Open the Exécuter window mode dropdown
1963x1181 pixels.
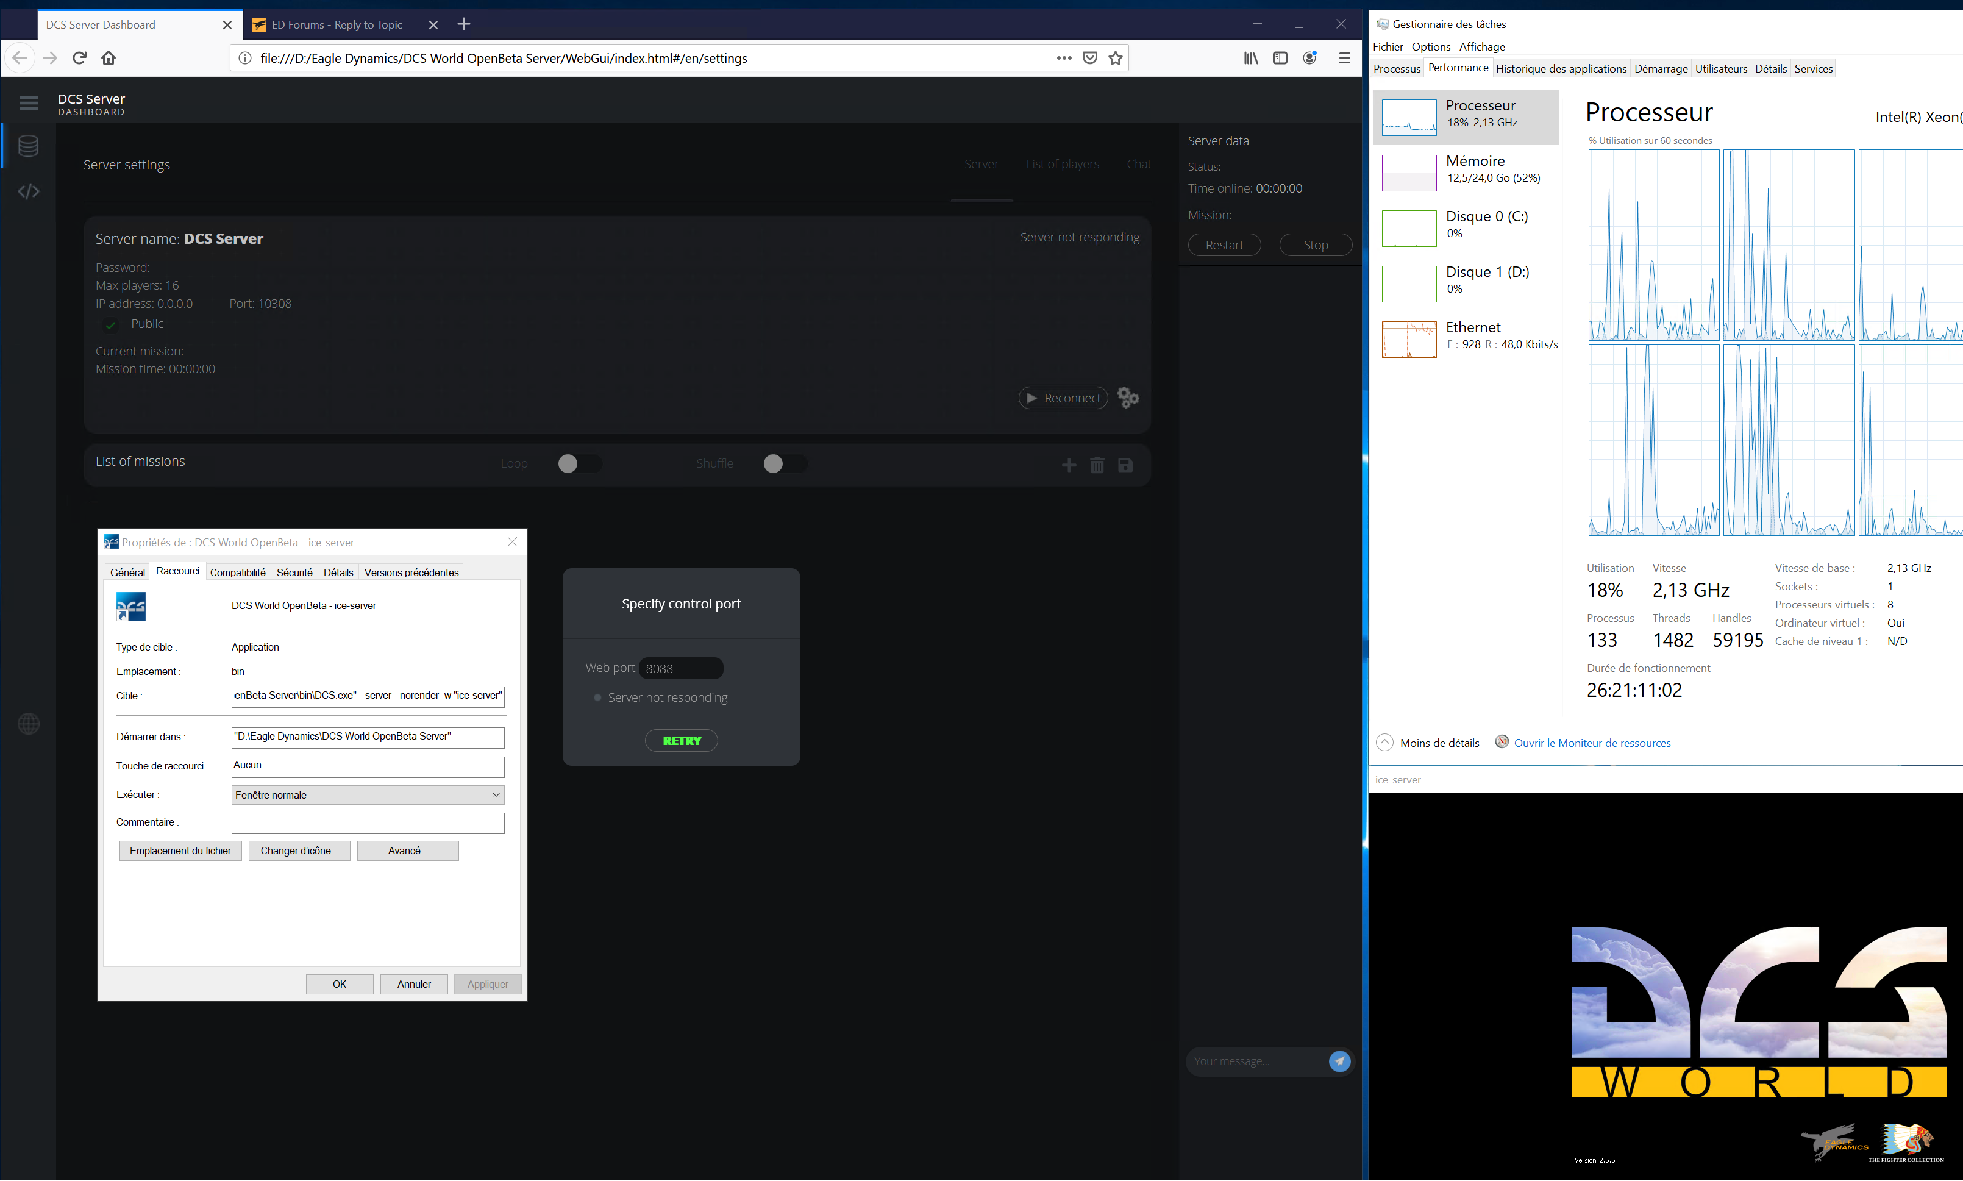pos(368,795)
